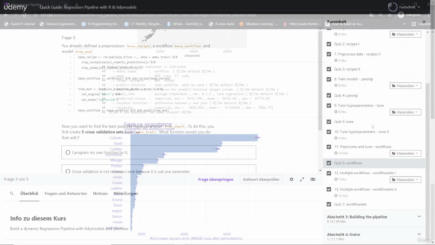Screen dimensions: 435x245
Task: Open the 3.1 Netlify bookmark
Action: coord(143,24)
